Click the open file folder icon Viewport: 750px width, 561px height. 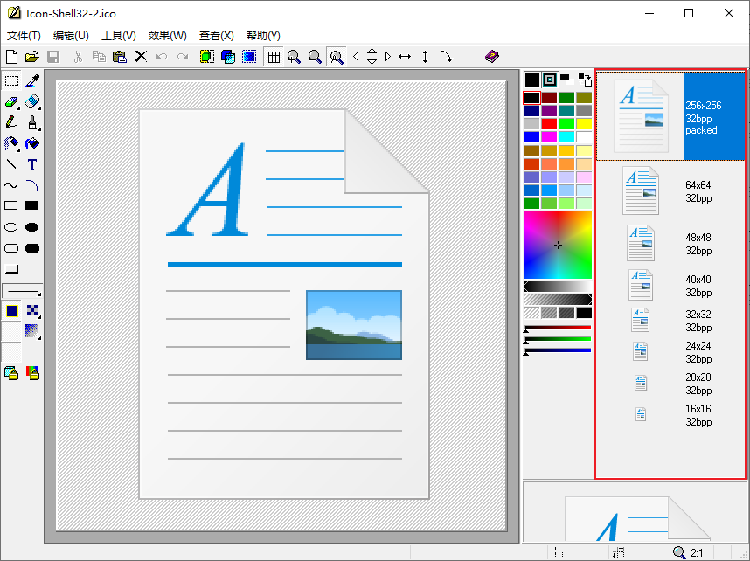tap(32, 57)
